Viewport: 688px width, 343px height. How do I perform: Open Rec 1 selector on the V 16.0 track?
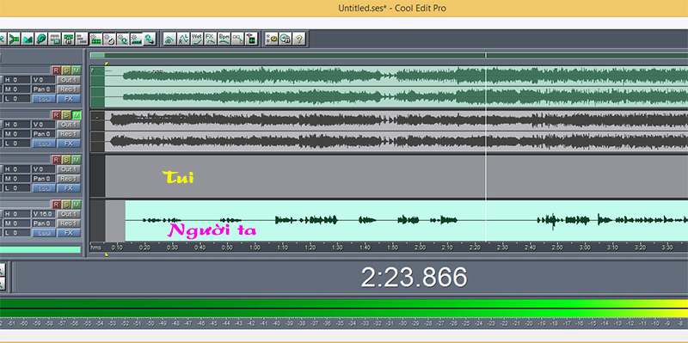coord(69,224)
